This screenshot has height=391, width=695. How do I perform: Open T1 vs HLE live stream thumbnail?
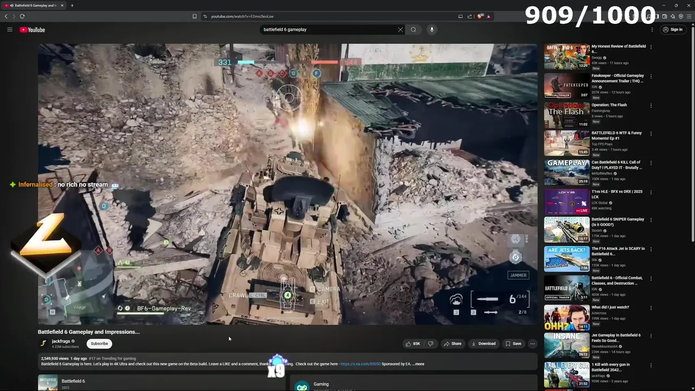(x=566, y=201)
